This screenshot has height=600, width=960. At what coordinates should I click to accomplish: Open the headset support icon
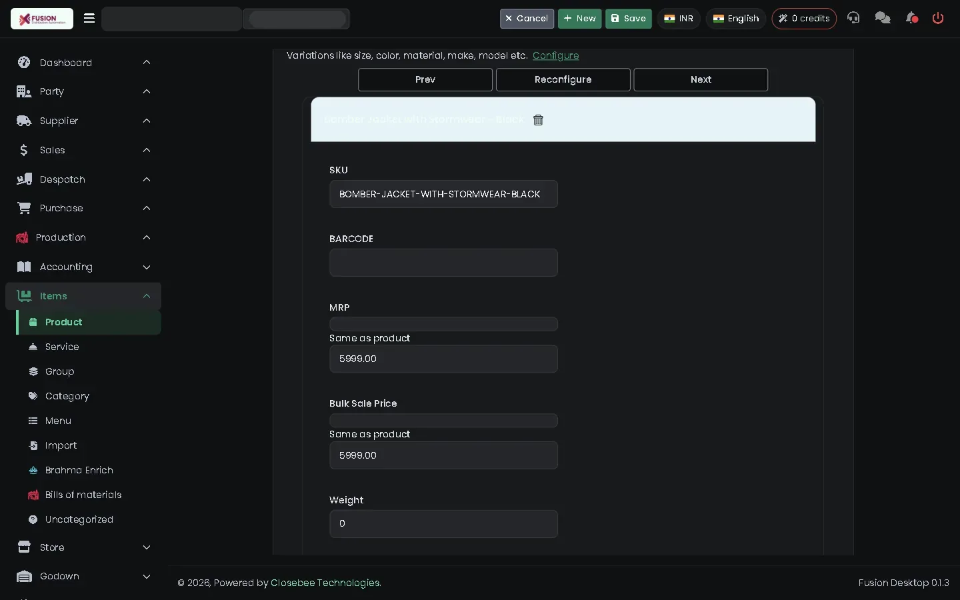[x=853, y=18]
